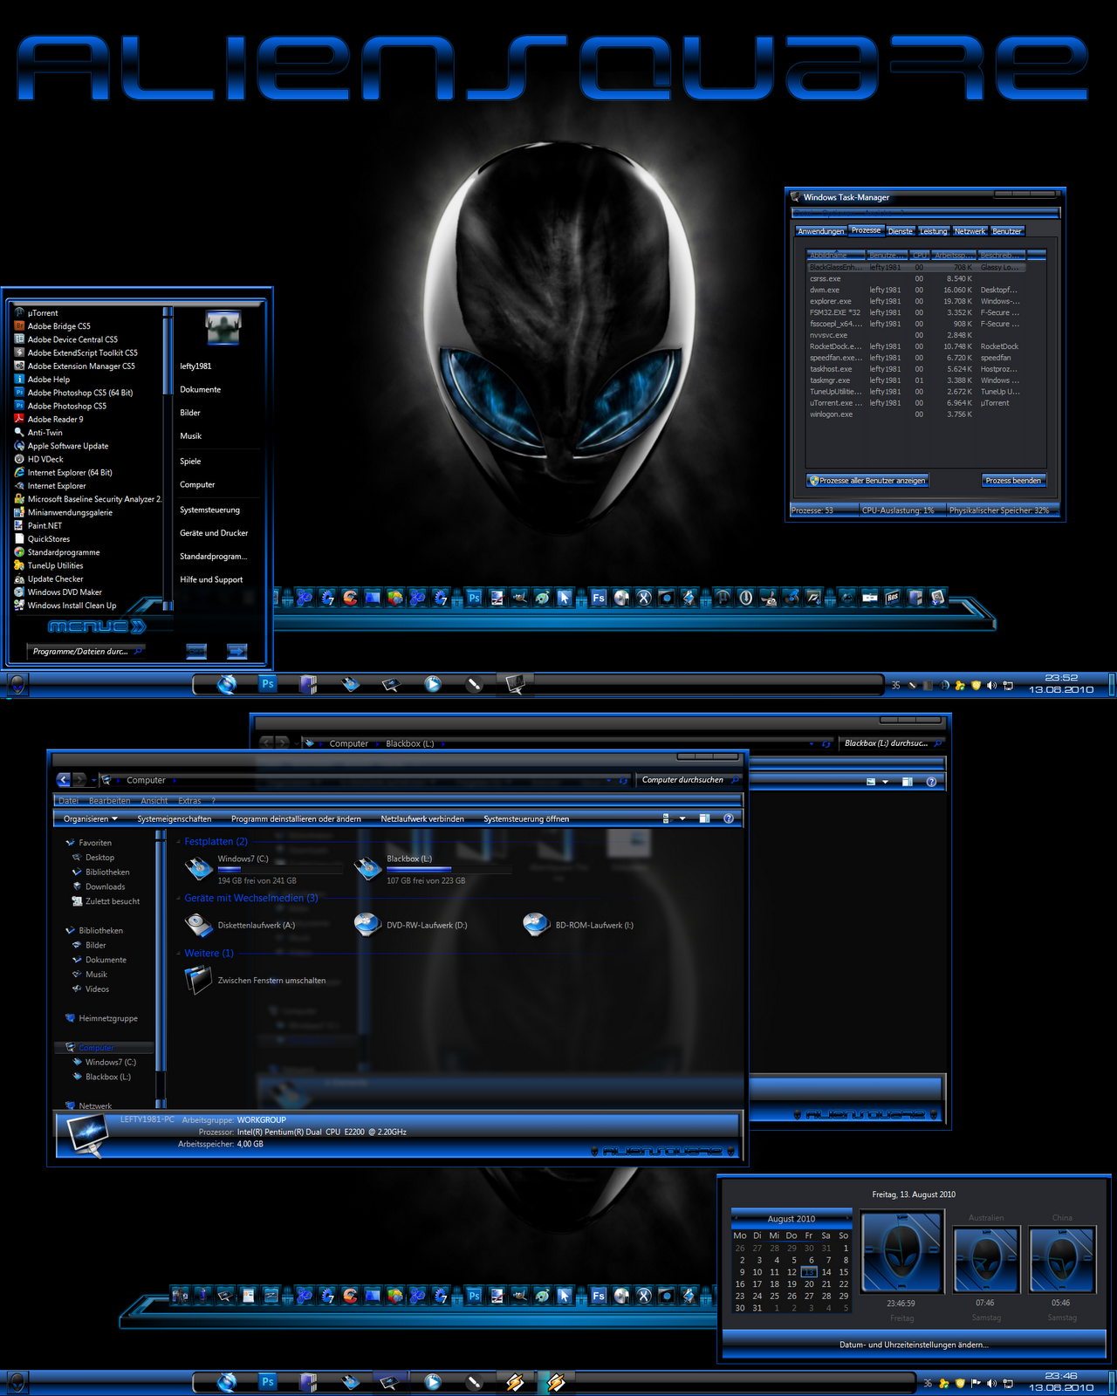Open Systemsteuerung from start menu
Image resolution: width=1117 pixels, height=1396 pixels.
click(x=209, y=510)
